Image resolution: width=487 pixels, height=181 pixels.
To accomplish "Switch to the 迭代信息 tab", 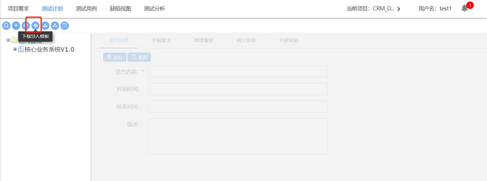I will tap(119, 40).
